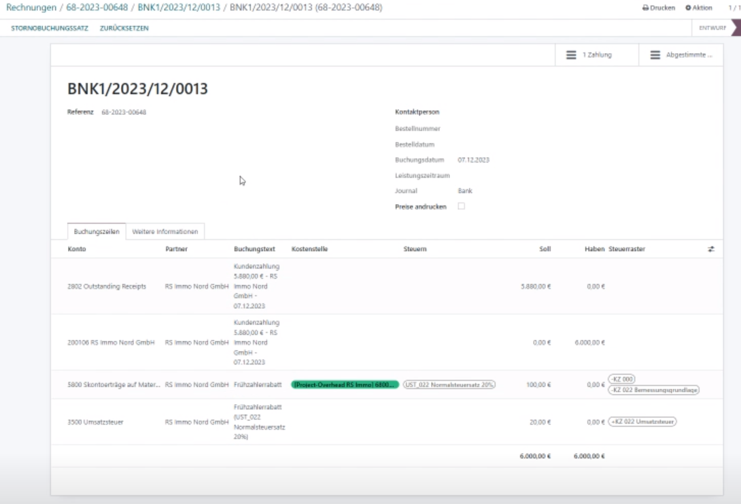Click the BNK1/2023/12/0013 document title
The height and width of the screenshot is (504, 741).
137,89
